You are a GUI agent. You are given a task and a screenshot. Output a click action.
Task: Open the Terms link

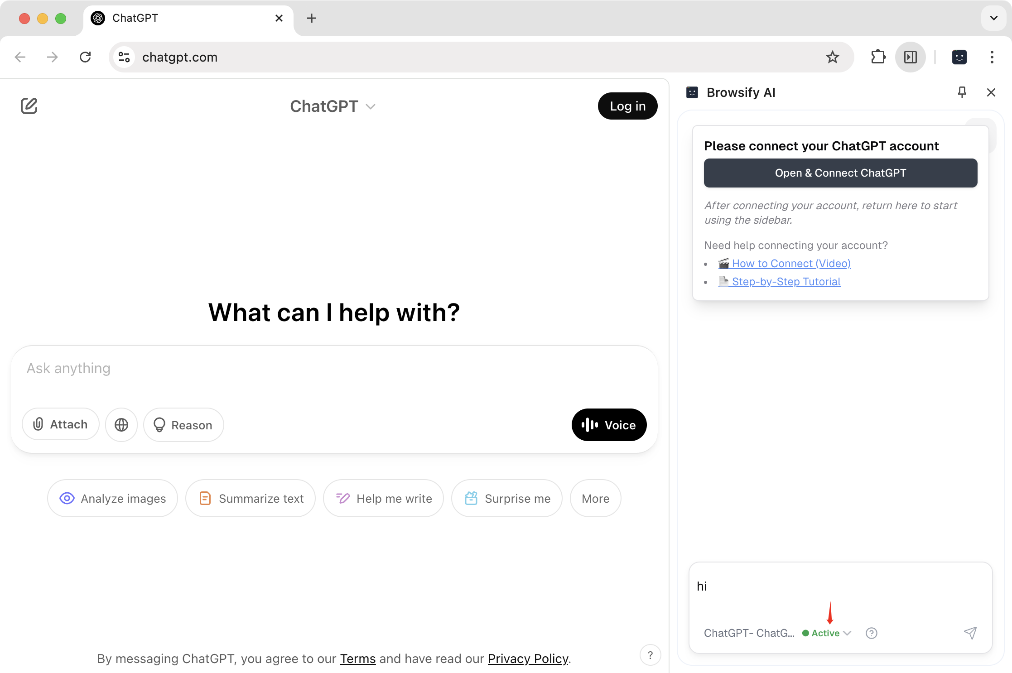coord(358,659)
